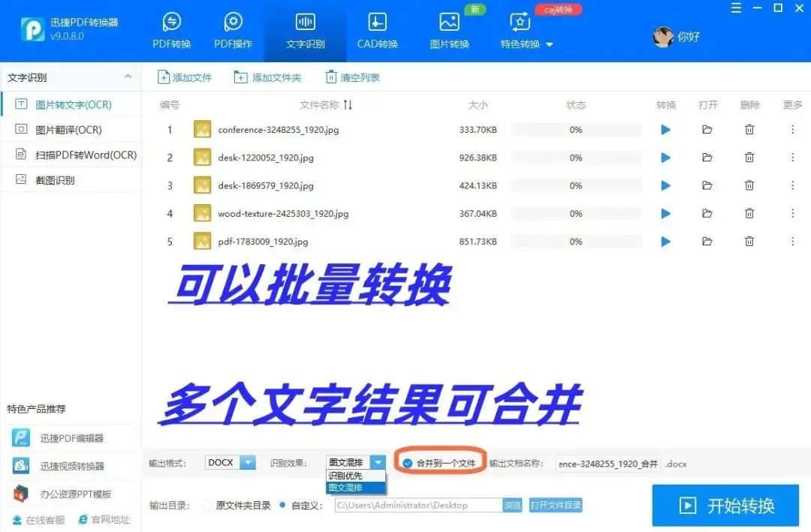Viewport: 811px width, 532px height.
Task: Open the output folder icon for desk-1220052_1920.jpg
Action: tap(707, 157)
